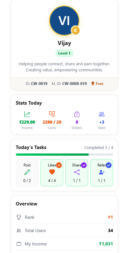The image size is (121, 253).
Task: Click the Share network icon
Action: coord(77,172)
